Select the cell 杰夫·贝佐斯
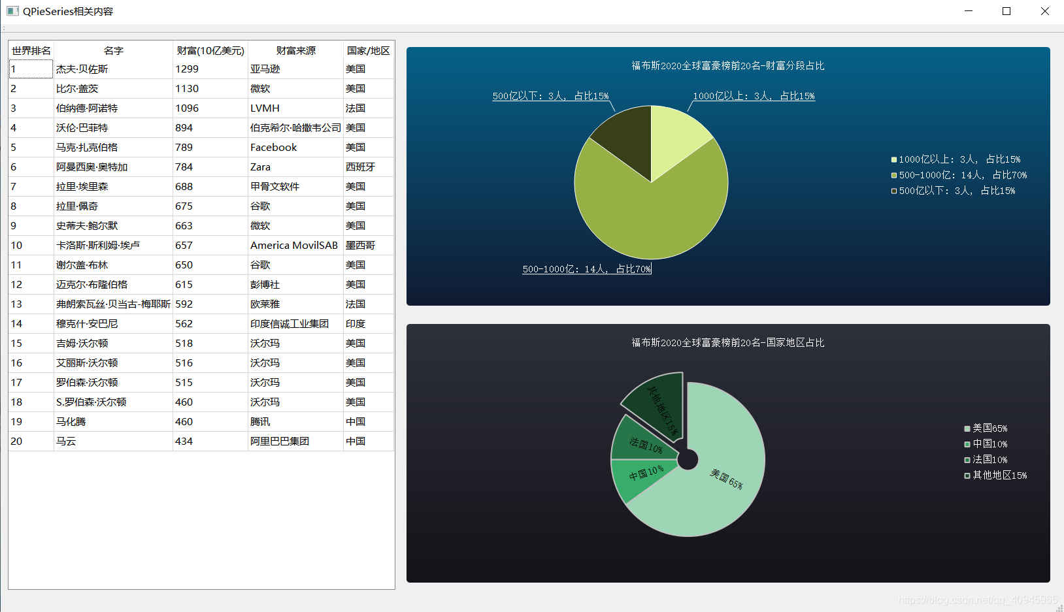The image size is (1064, 612). pos(113,69)
